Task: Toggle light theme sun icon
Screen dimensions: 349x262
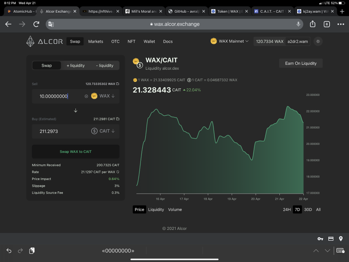Action: (318, 41)
